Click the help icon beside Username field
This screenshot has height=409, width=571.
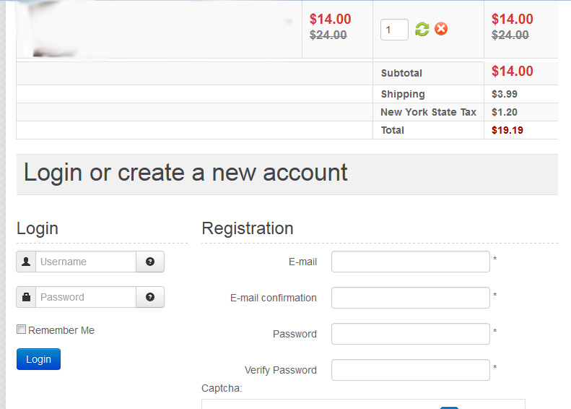tap(150, 262)
